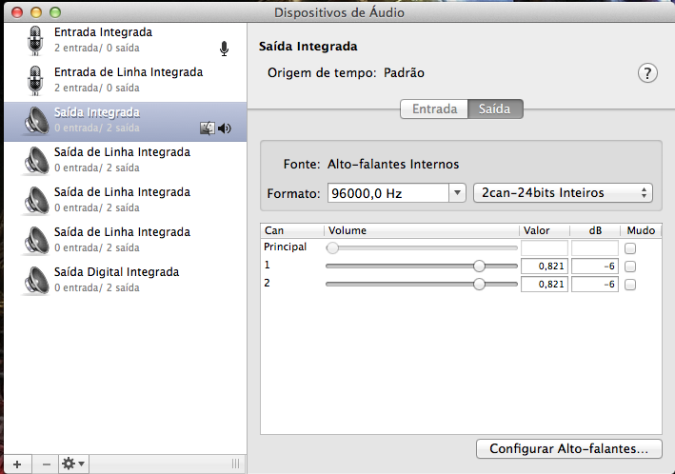Image resolution: width=675 pixels, height=474 pixels.
Task: Open the gear actions menu
Action: point(73,464)
